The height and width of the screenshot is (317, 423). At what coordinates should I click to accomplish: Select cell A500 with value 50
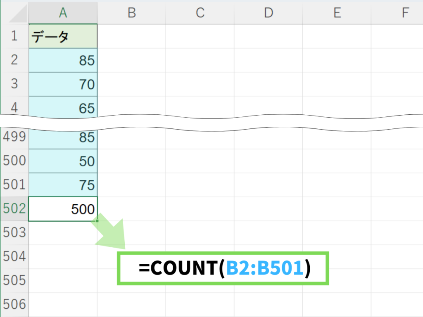63,161
